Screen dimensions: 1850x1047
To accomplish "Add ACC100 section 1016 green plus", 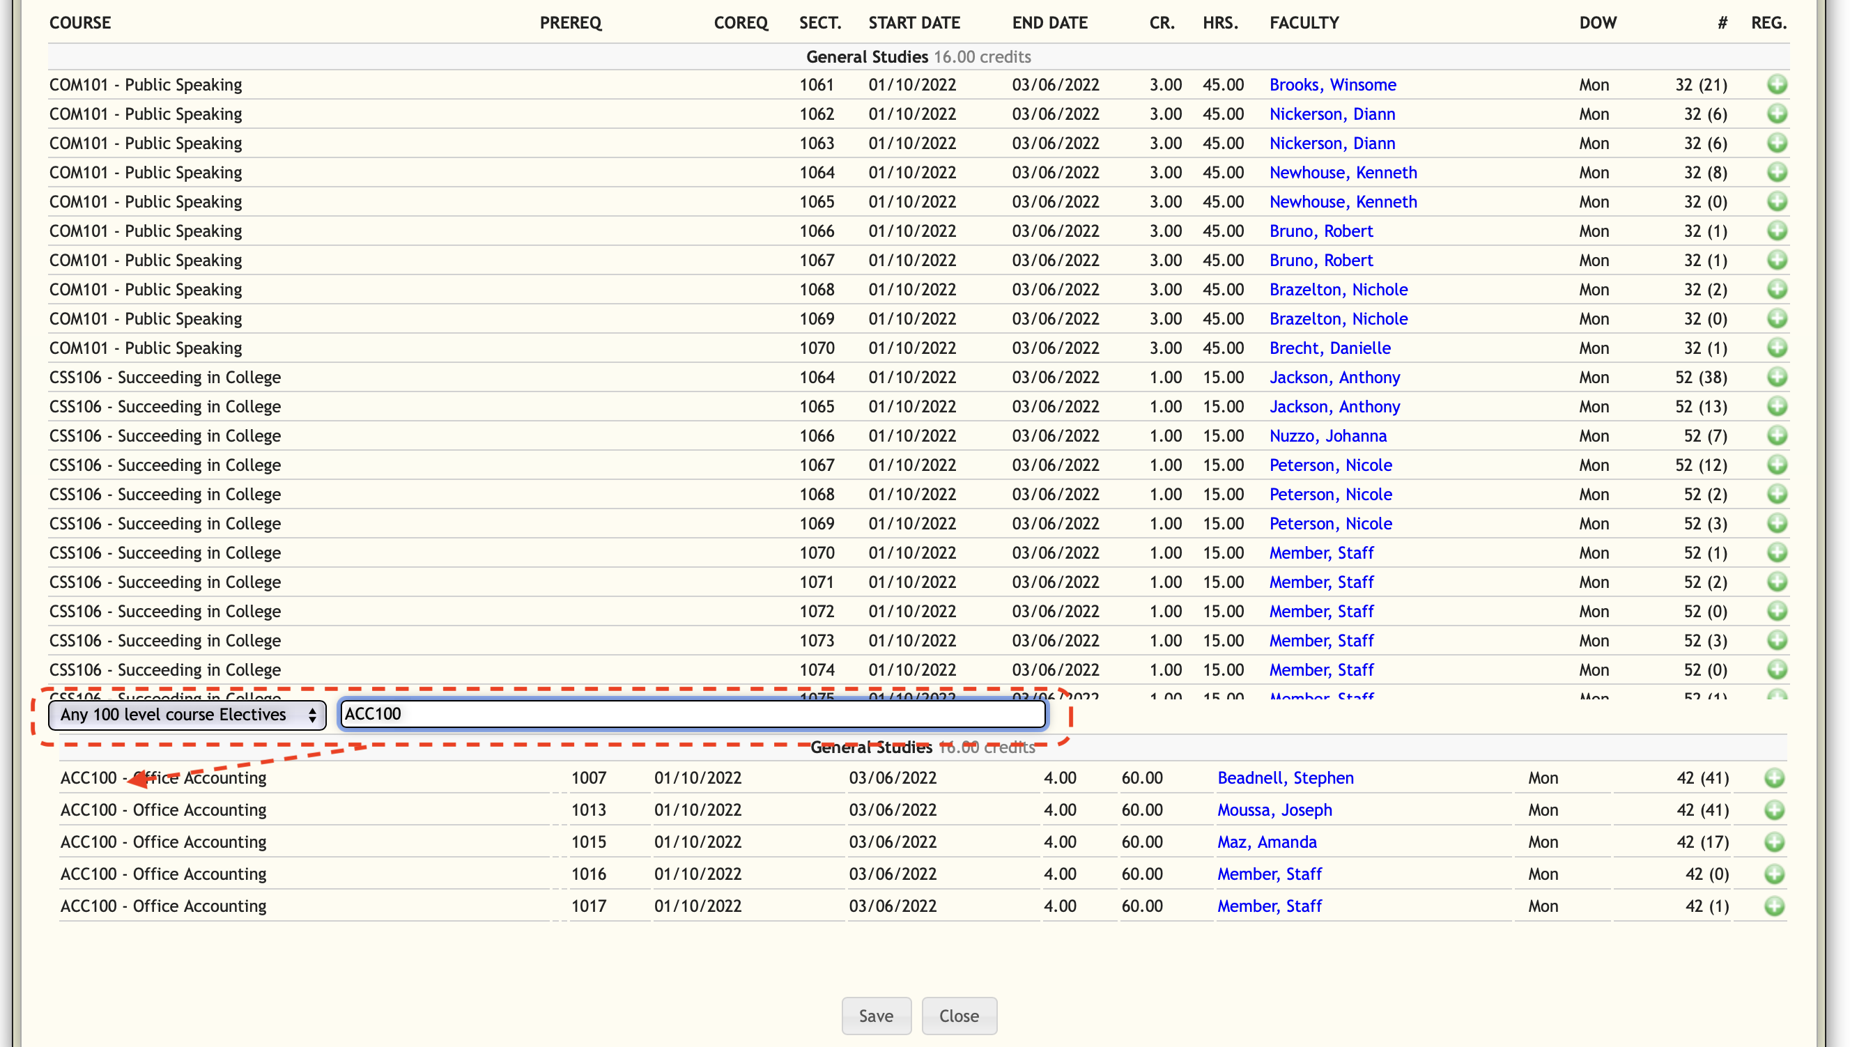I will (x=1774, y=874).
